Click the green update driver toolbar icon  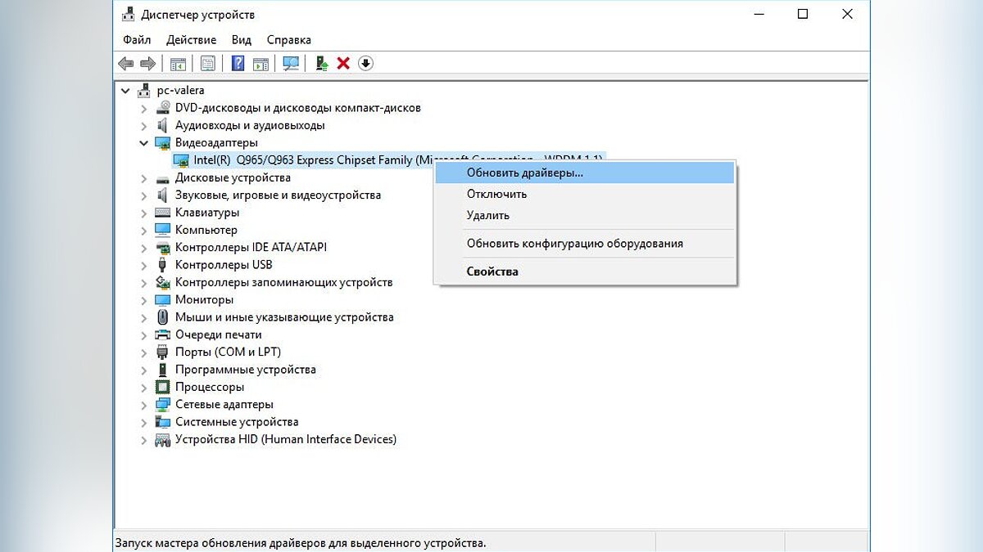pos(322,63)
